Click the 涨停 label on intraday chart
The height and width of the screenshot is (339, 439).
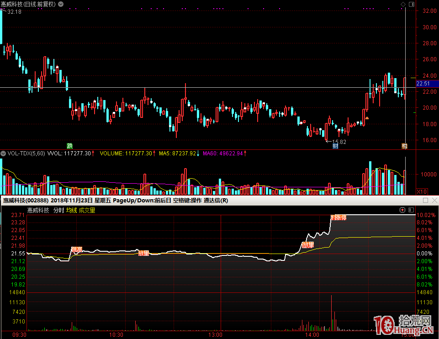click(339, 217)
